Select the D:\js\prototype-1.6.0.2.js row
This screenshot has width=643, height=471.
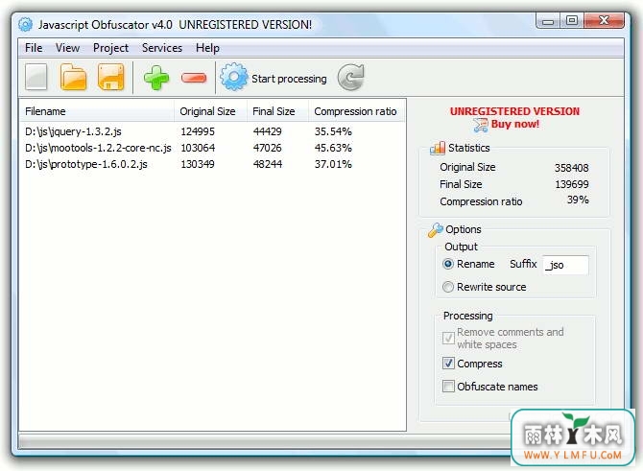coord(212,164)
